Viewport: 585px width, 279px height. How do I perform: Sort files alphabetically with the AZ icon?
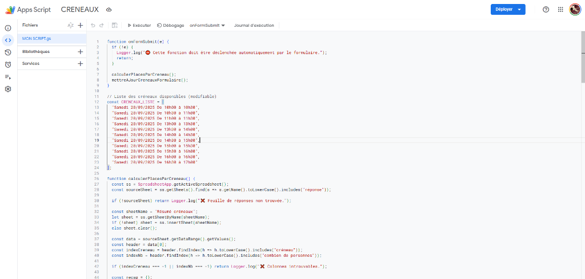[x=70, y=25]
